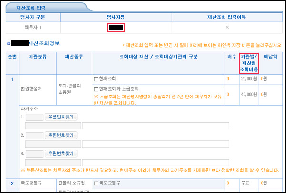286x193 pixels.
Task: Click base address field of address 1
Action: point(53,126)
